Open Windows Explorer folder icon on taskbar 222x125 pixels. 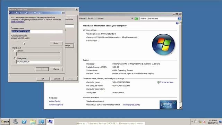33,122
